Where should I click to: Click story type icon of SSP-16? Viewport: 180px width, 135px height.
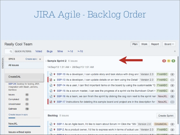point(51,96)
